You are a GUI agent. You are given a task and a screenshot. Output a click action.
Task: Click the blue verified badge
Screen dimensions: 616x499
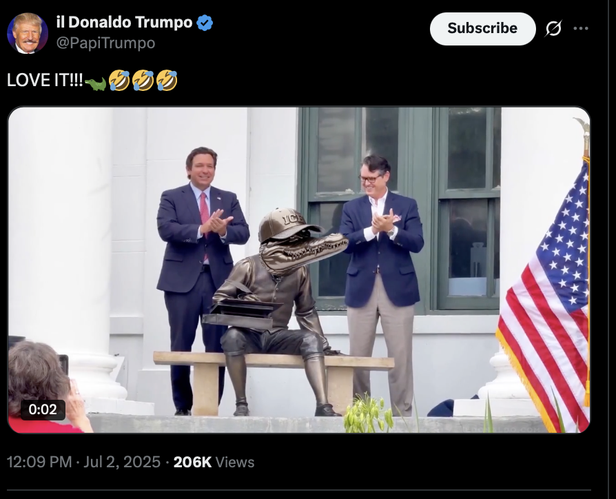tap(205, 23)
